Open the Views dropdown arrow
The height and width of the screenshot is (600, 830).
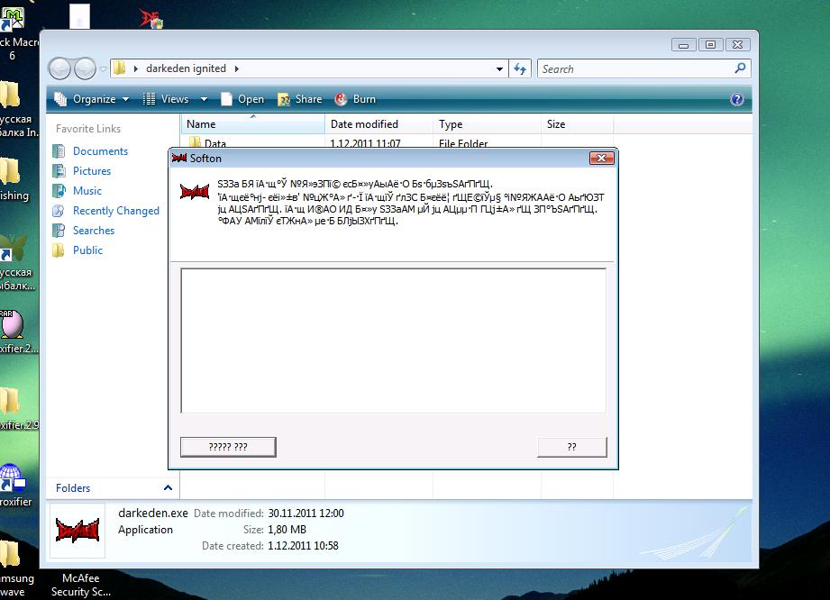click(204, 99)
